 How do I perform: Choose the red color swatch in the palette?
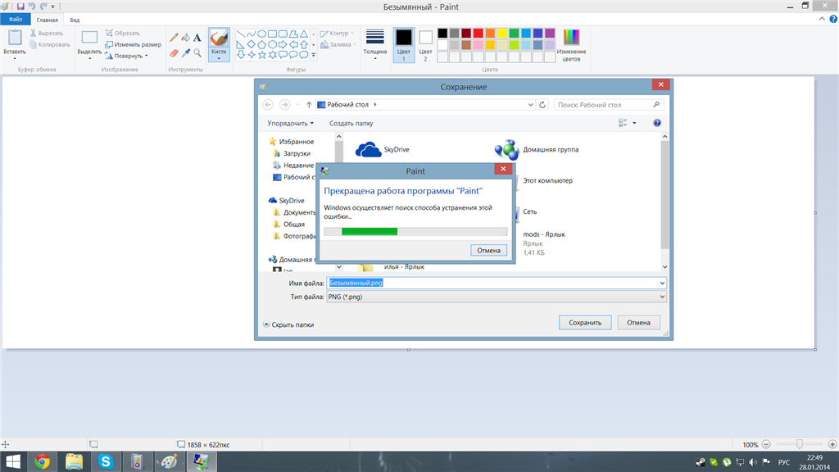(478, 33)
